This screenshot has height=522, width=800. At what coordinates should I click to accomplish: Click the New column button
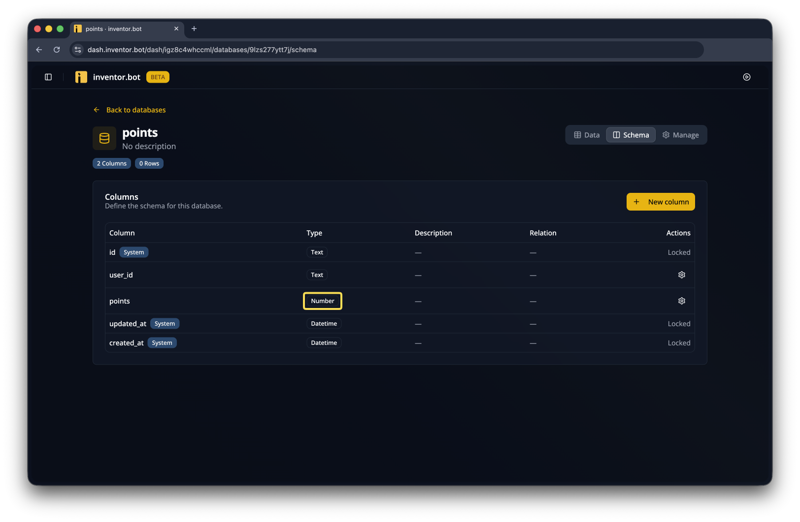[661, 202]
